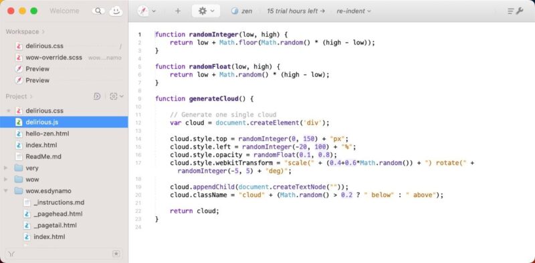Viewport: 535px width, 263px height.
Task: Open the focus frame dropdown in Project header
Action: pyautogui.click(x=116, y=96)
